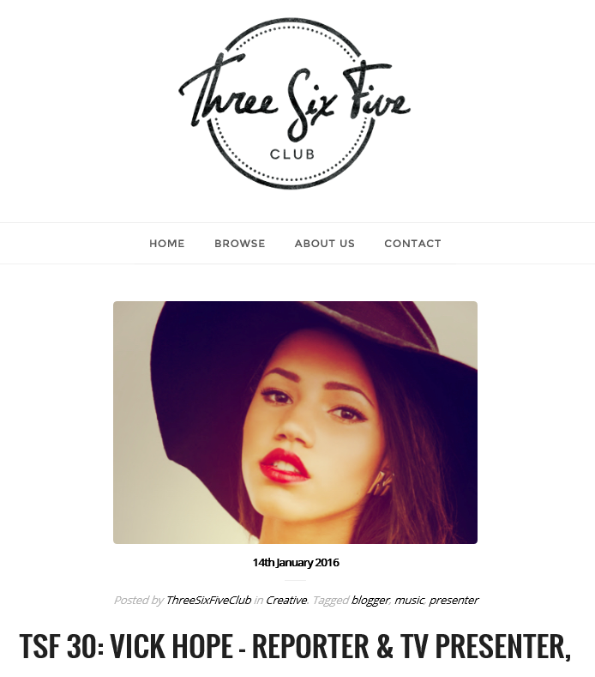Click the gold earring in the photo
This screenshot has width=595, height=677.
tap(382, 483)
